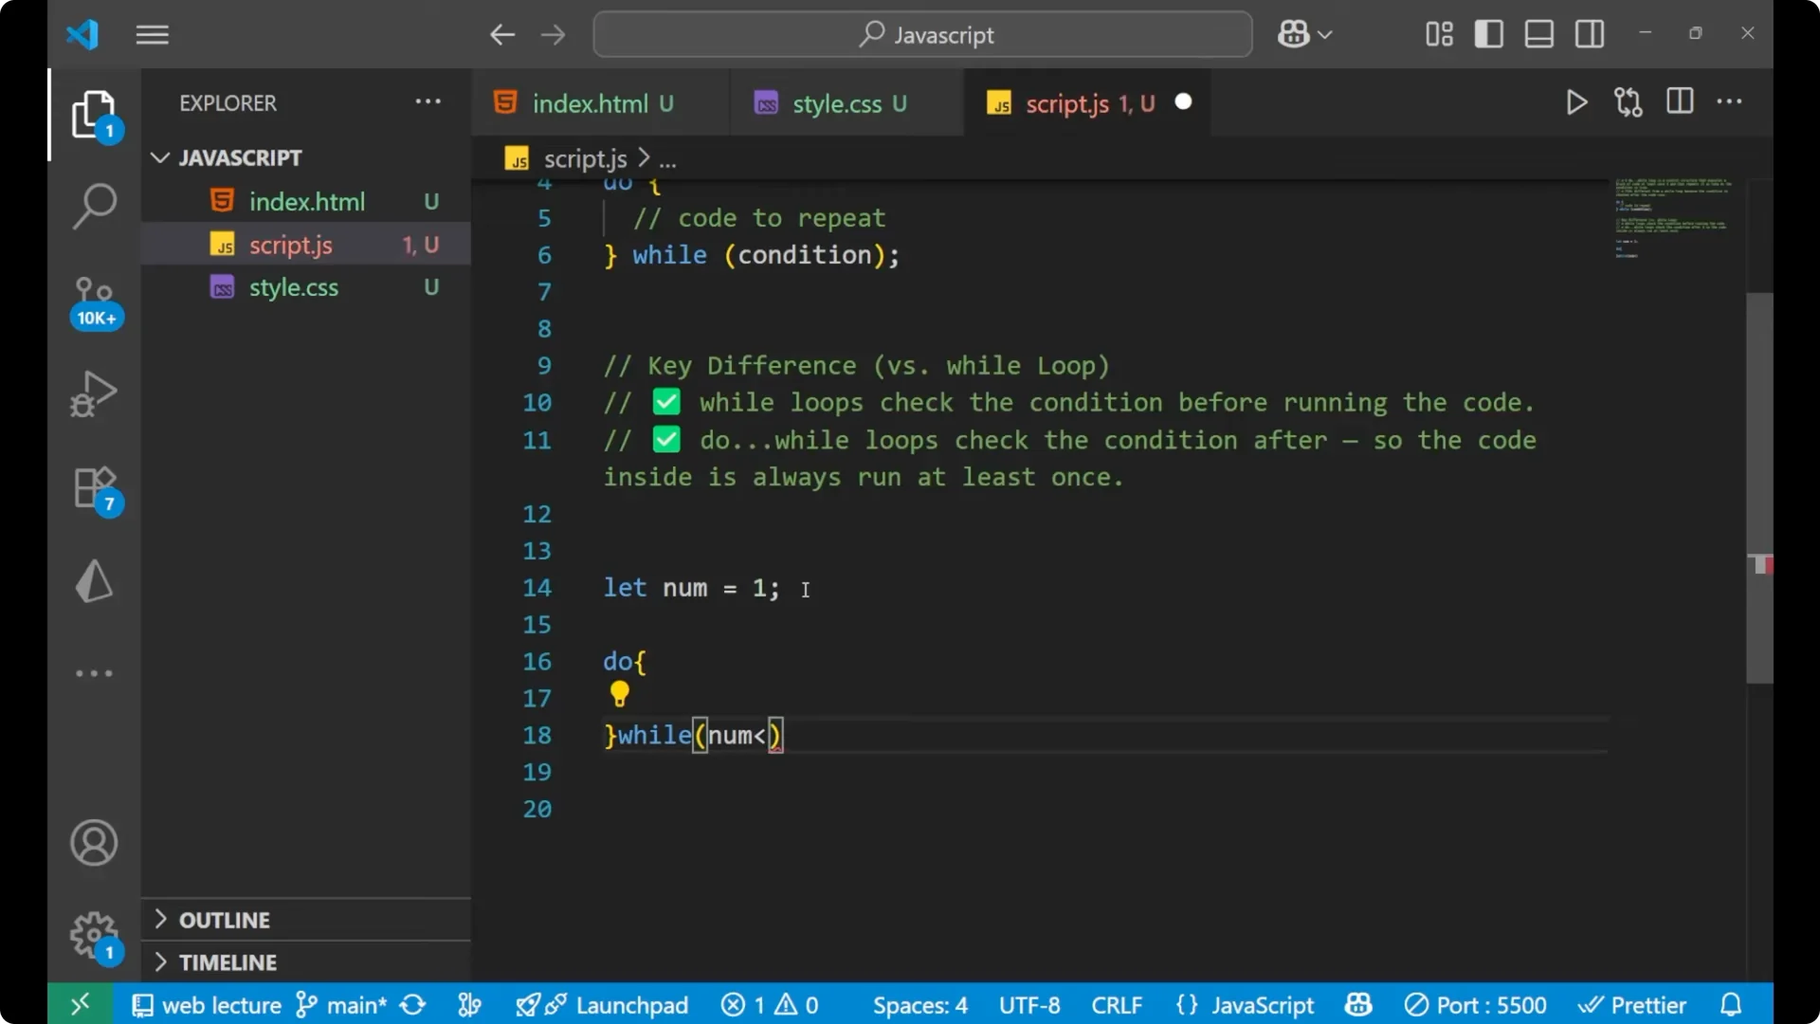The width and height of the screenshot is (1820, 1024).
Task: Open the Run and Debug view
Action: coord(94,393)
